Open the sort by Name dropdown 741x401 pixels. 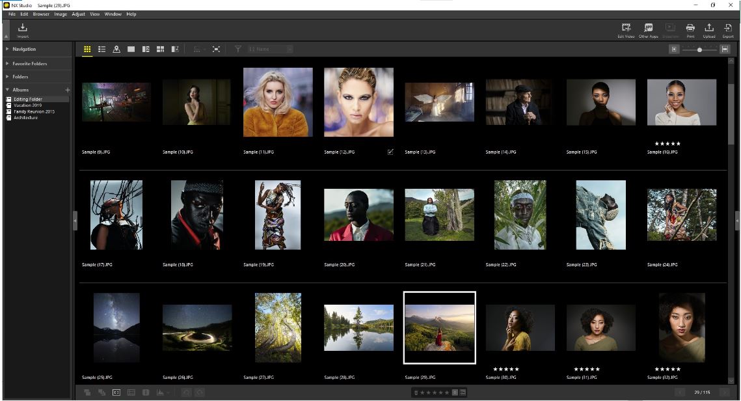(x=270, y=49)
